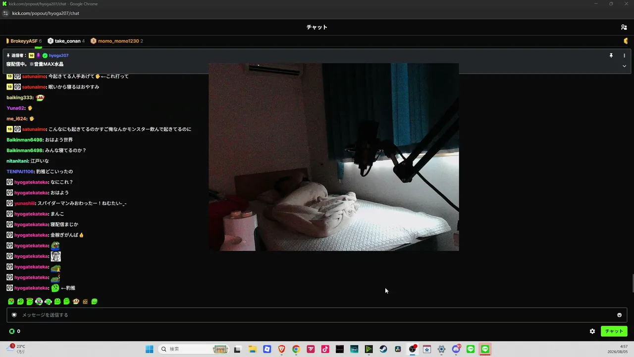Click username nitanitani
Viewport: 634px width, 357px height.
17,161
